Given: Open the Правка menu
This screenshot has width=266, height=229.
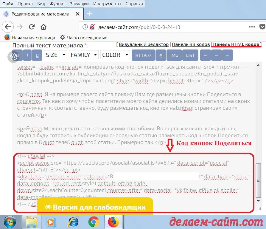Looking at the screenshot, I should point(25,4).
